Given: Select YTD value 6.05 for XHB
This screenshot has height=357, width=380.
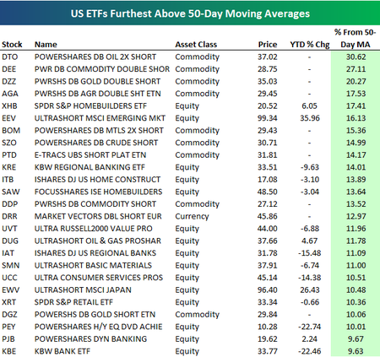Looking at the screenshot, I should point(309,105).
